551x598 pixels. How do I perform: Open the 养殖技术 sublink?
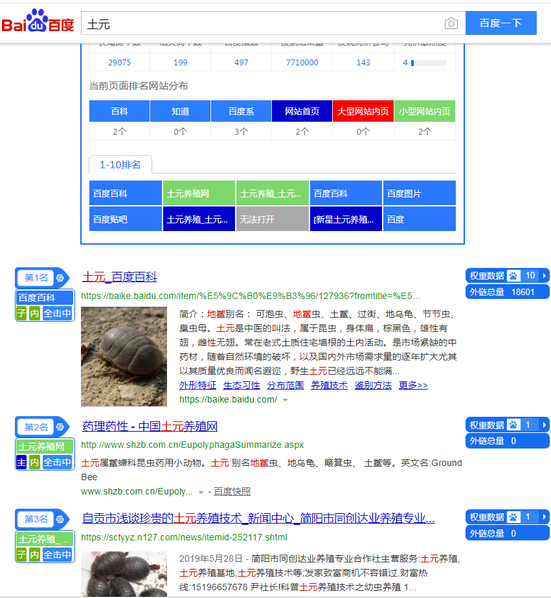tap(330, 385)
